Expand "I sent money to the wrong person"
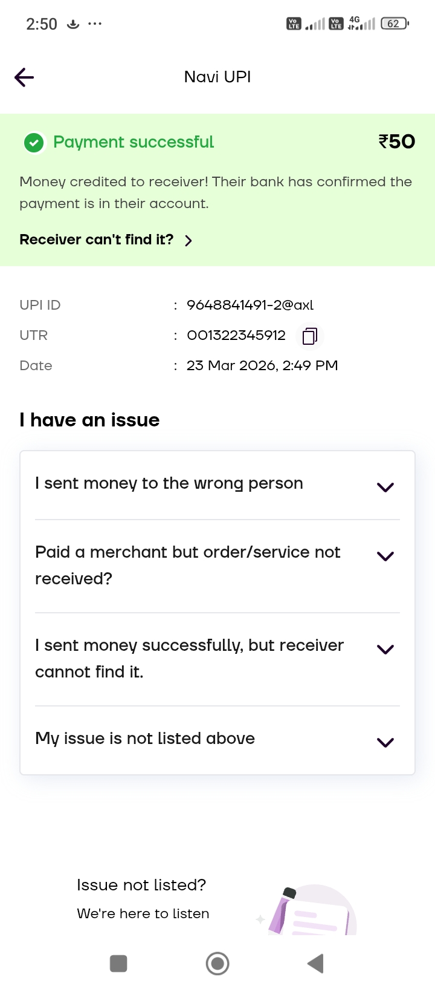Screen dimensions: 435x992 [169, 483]
